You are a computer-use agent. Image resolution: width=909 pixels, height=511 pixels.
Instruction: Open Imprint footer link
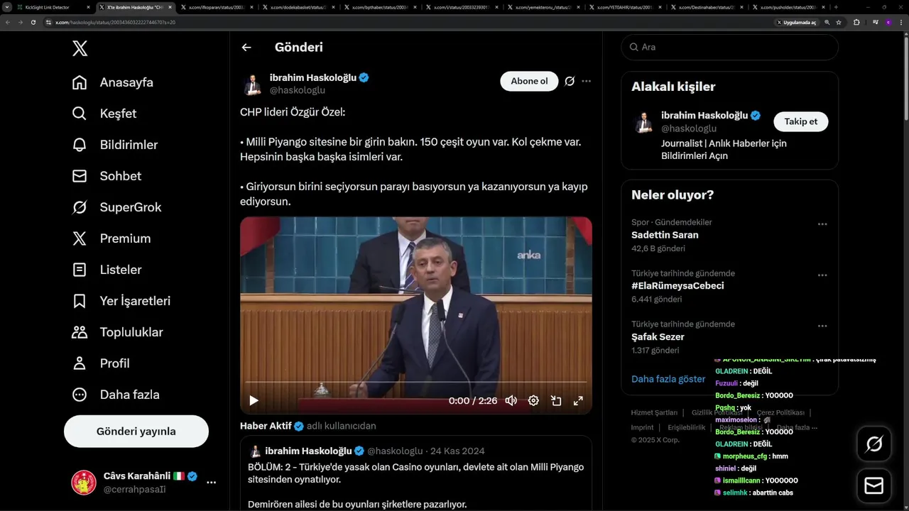pyautogui.click(x=642, y=427)
